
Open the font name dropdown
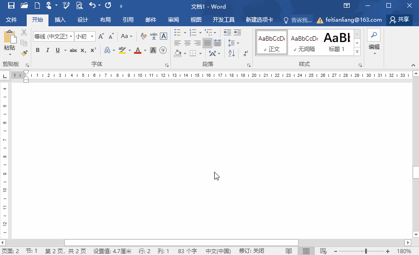pyautogui.click(x=71, y=36)
